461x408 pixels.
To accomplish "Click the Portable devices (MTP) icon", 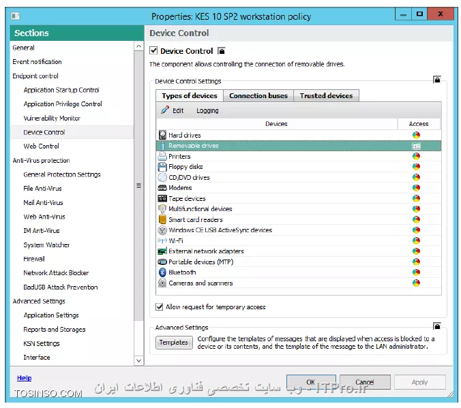I will pos(162,262).
